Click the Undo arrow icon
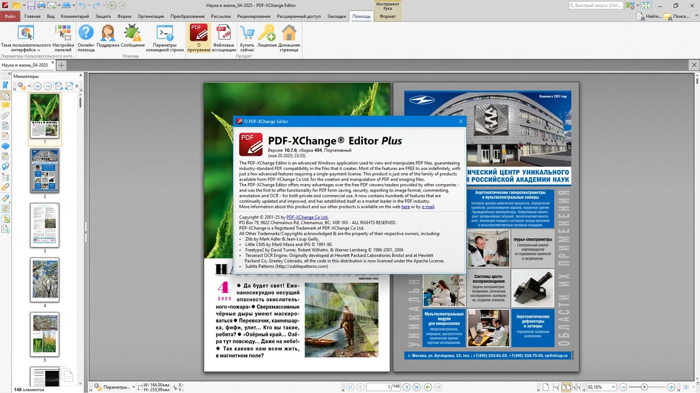 (82, 5)
